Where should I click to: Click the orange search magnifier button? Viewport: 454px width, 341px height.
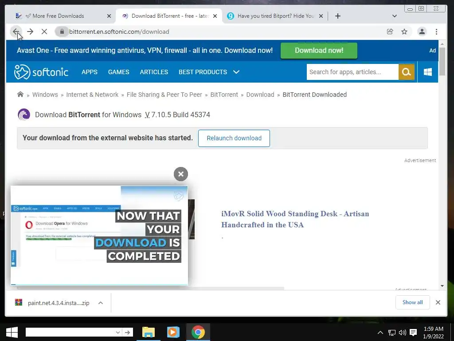407,72
